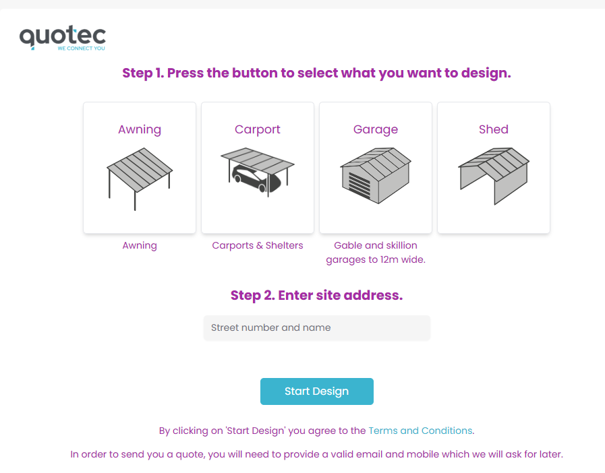Click the Garage card title

(x=376, y=129)
